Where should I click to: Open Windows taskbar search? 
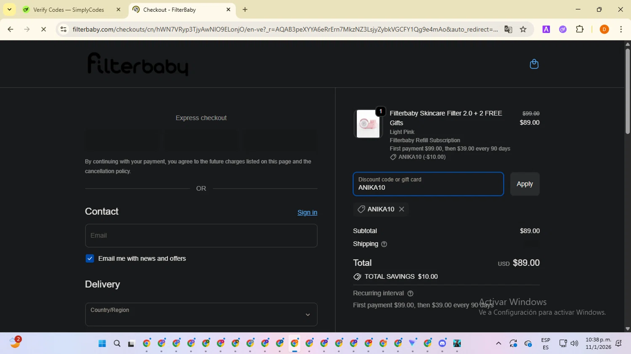tap(117, 344)
